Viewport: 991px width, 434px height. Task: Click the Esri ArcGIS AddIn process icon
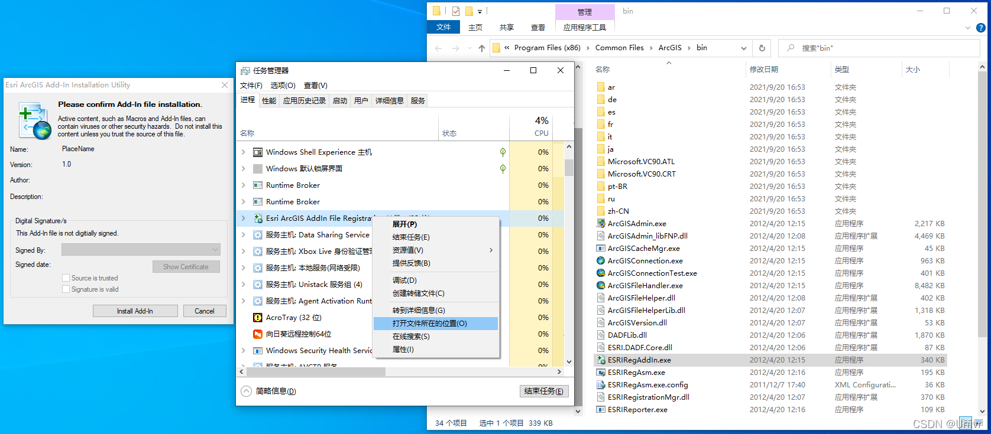coord(258,218)
